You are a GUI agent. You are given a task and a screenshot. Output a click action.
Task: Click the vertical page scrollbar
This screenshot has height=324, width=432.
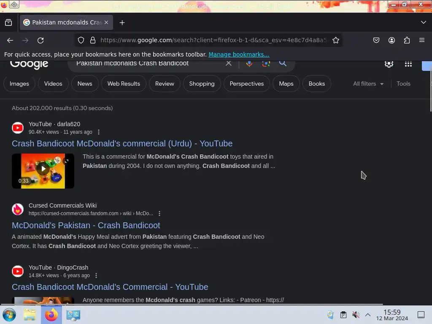coord(431,91)
